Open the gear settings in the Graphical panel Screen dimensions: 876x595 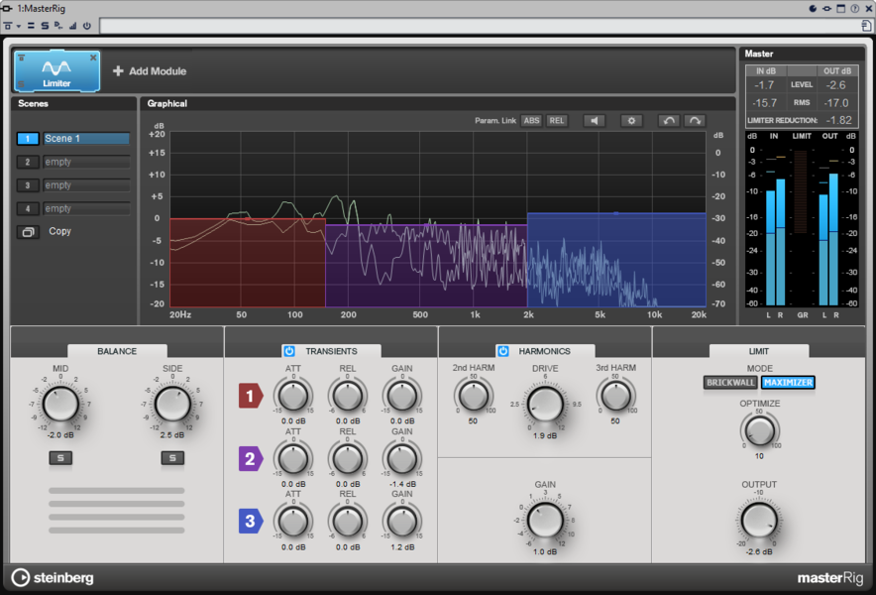click(631, 121)
